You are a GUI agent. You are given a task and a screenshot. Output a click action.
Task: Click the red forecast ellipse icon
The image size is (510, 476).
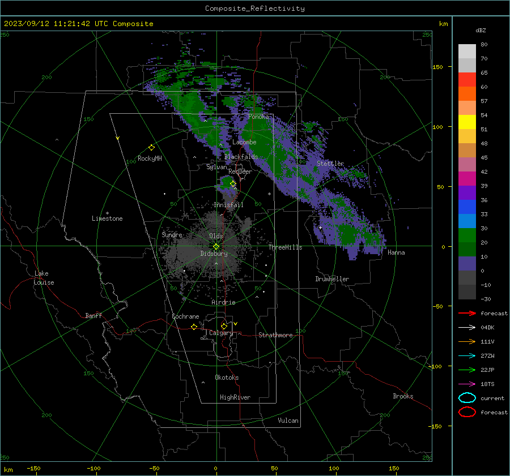[x=467, y=412]
